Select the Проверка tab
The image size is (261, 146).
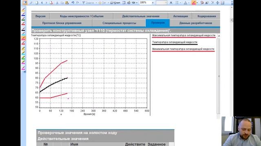(x=158, y=23)
